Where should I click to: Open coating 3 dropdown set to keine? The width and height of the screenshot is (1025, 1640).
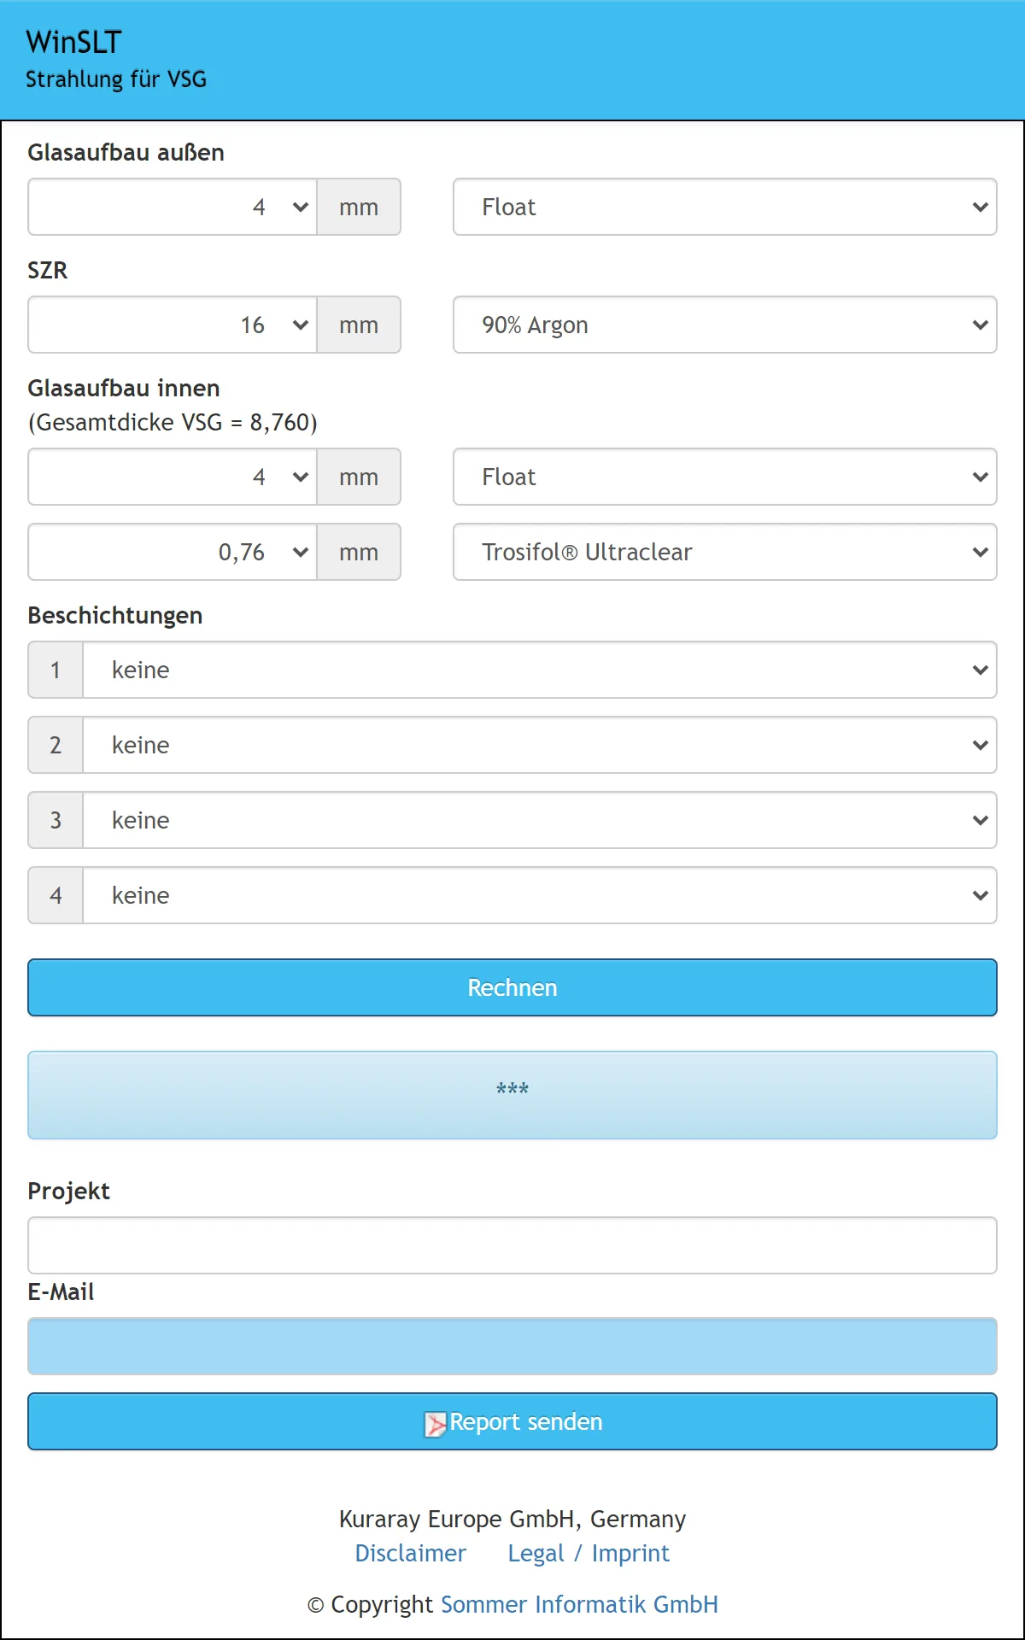tap(540, 820)
